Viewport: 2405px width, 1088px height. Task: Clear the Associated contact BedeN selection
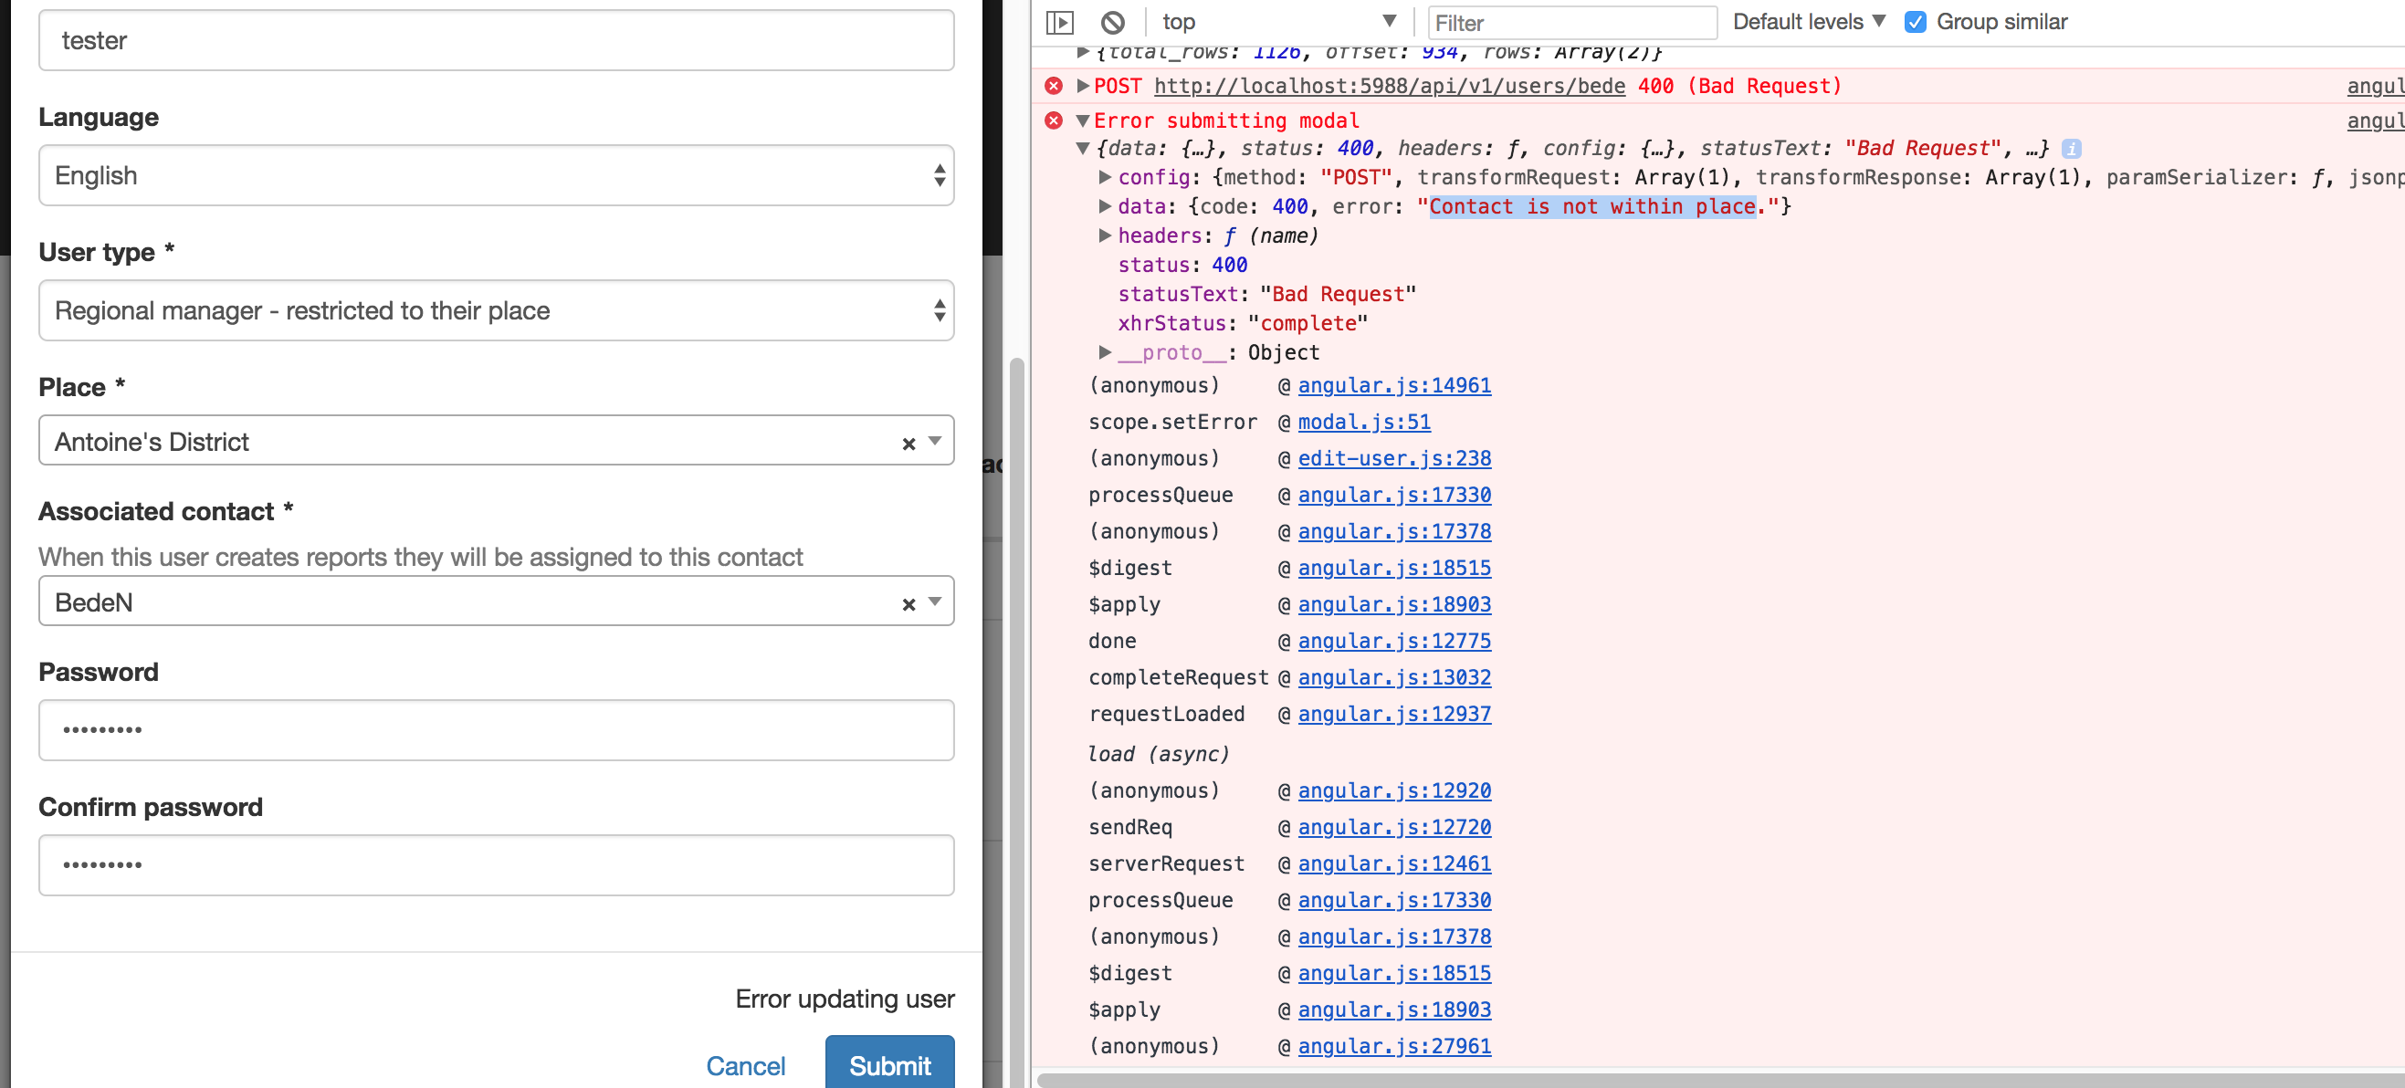coord(908,603)
